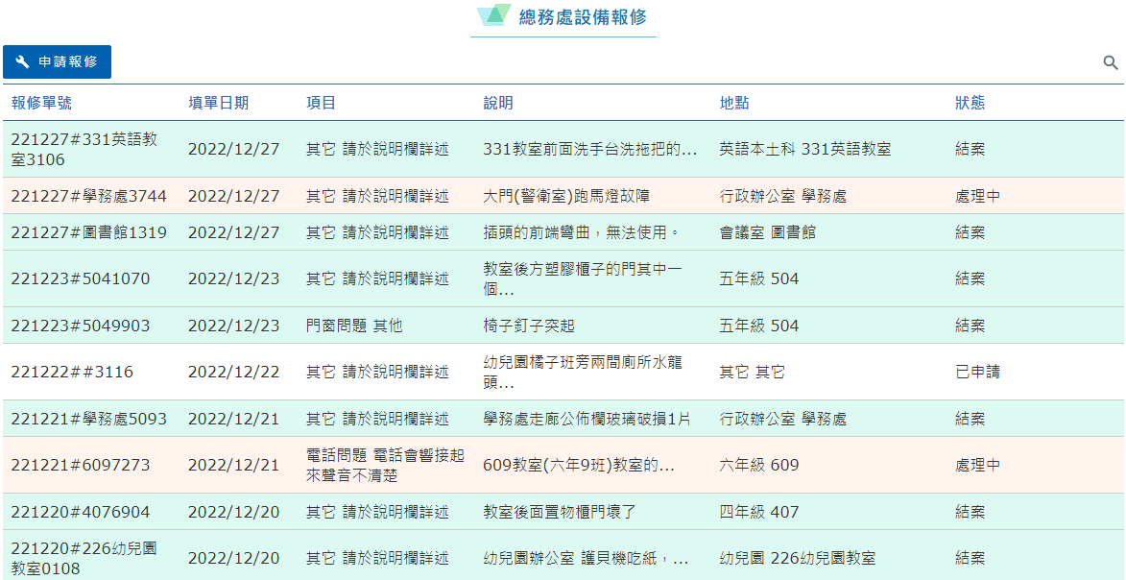This screenshot has height=580, width=1126.
Task: Click location 會議室 圖書館
Action: (767, 232)
